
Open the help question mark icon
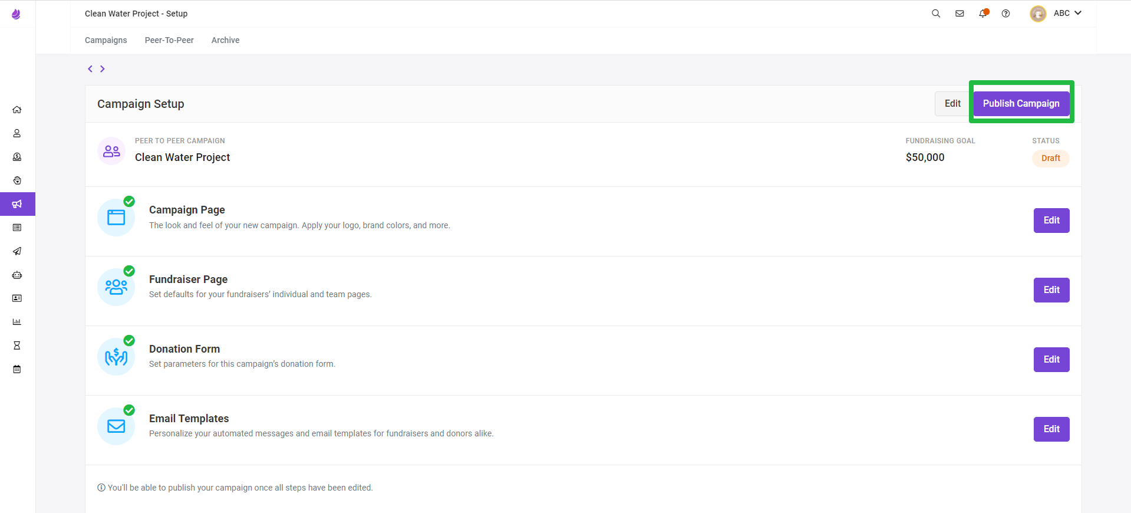[x=1006, y=14]
